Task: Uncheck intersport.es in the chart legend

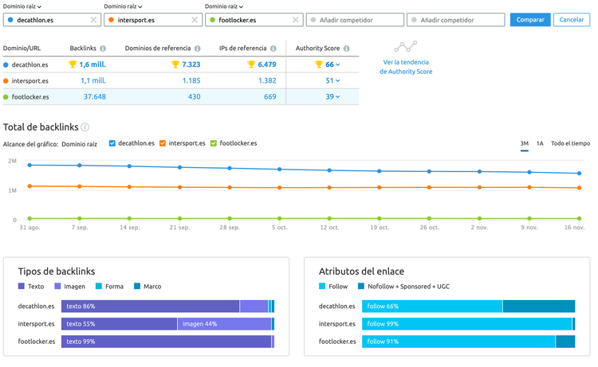Action: click(163, 143)
